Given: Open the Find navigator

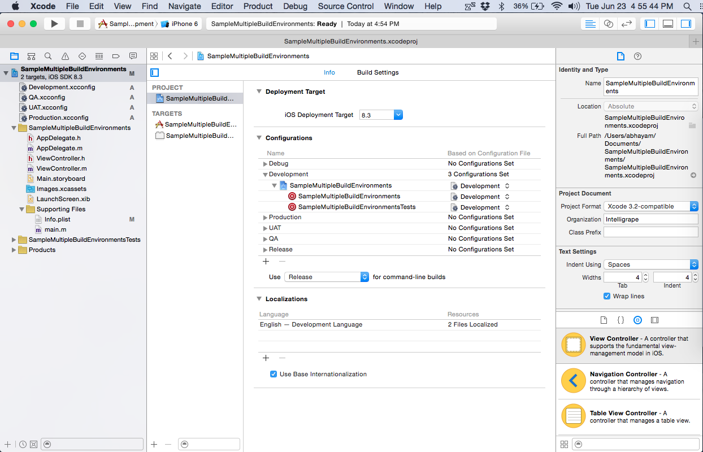Looking at the screenshot, I should (48, 56).
